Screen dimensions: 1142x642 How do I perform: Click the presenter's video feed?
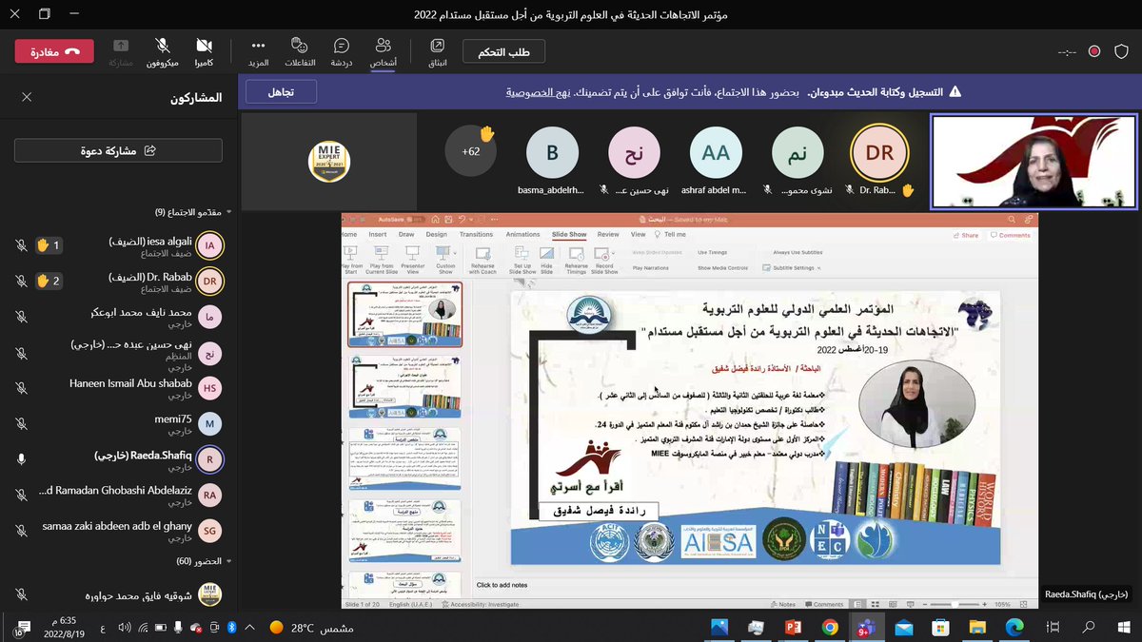pos(1034,162)
